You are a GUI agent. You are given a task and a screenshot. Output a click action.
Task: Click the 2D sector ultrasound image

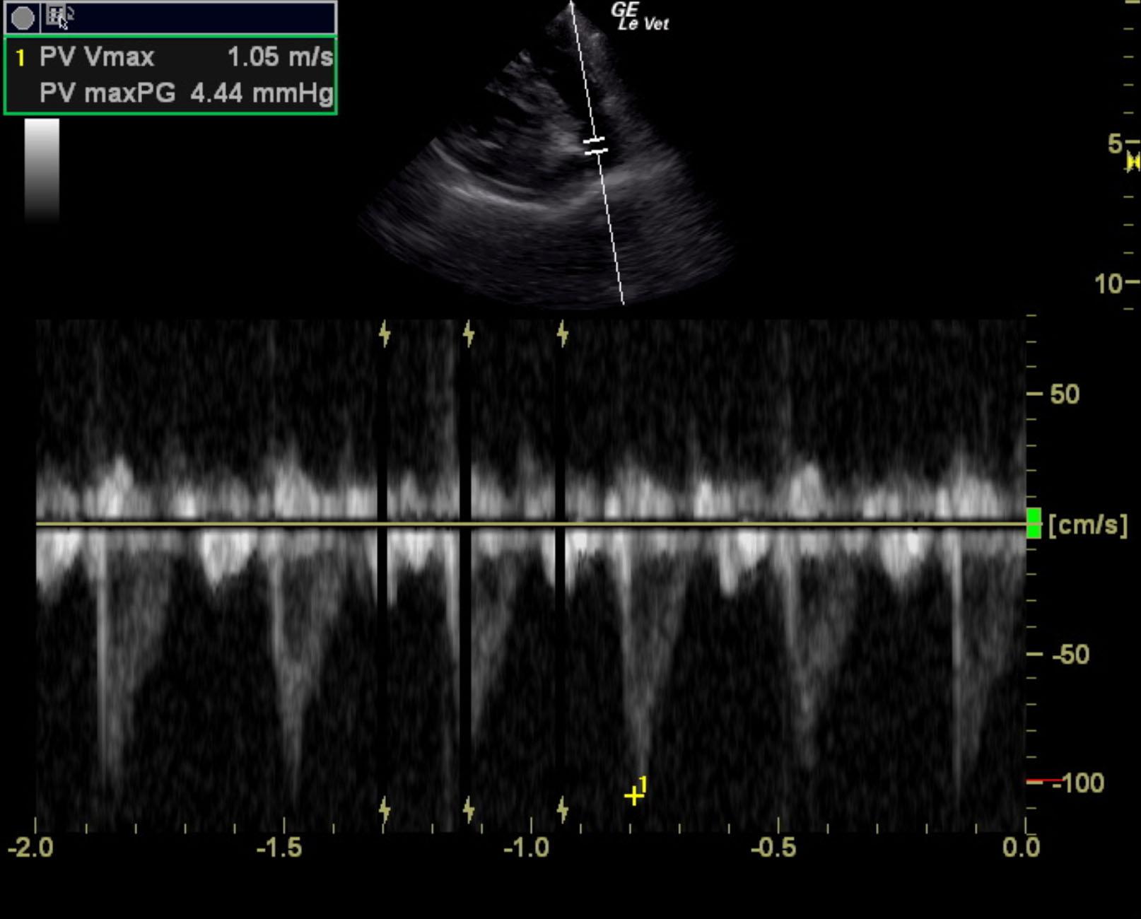(x=544, y=191)
